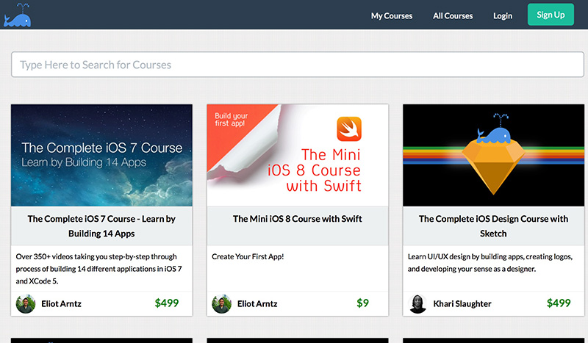
Task: Open title 'The Complete iOS 7 Course - Learn by Building 14 Apps'
Action: tap(101, 226)
